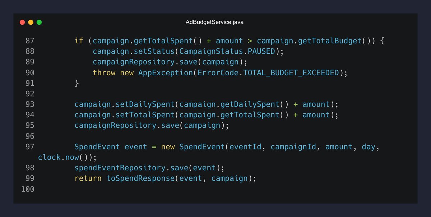Click line number 96
The image size is (431, 217).
(x=30, y=136)
